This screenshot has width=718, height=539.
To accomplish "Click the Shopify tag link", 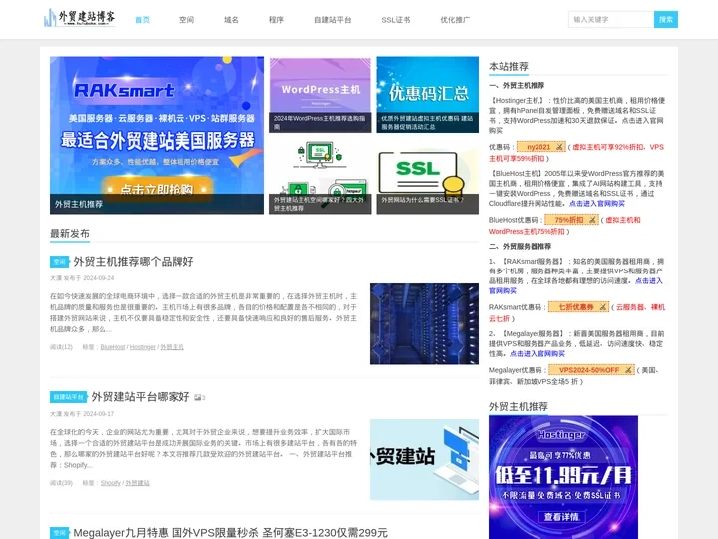I will point(111,483).
